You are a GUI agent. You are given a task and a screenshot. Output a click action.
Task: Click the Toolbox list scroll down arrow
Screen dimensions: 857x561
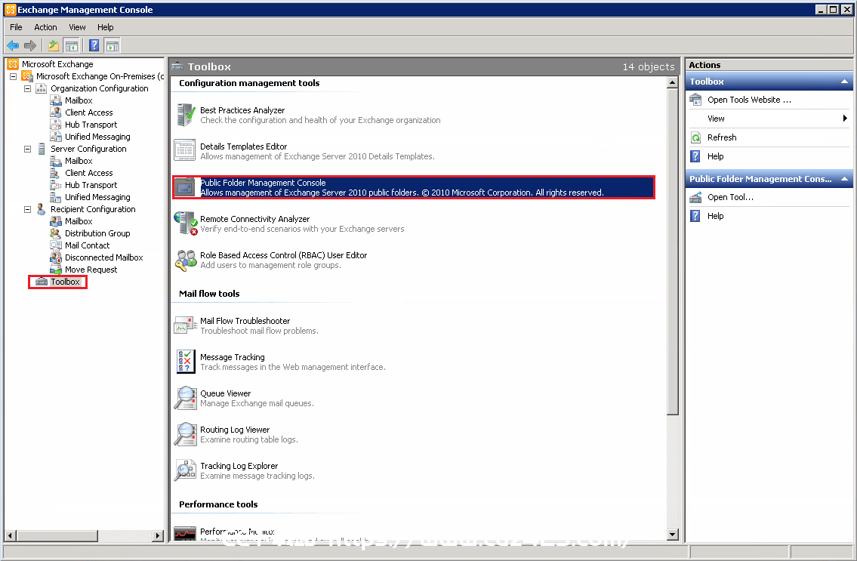pos(673,535)
